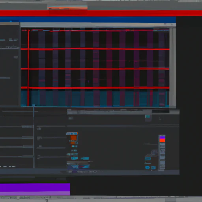Click the orange square swatch in lower panel
Viewport: 202px width, 202px height.
(73, 138)
